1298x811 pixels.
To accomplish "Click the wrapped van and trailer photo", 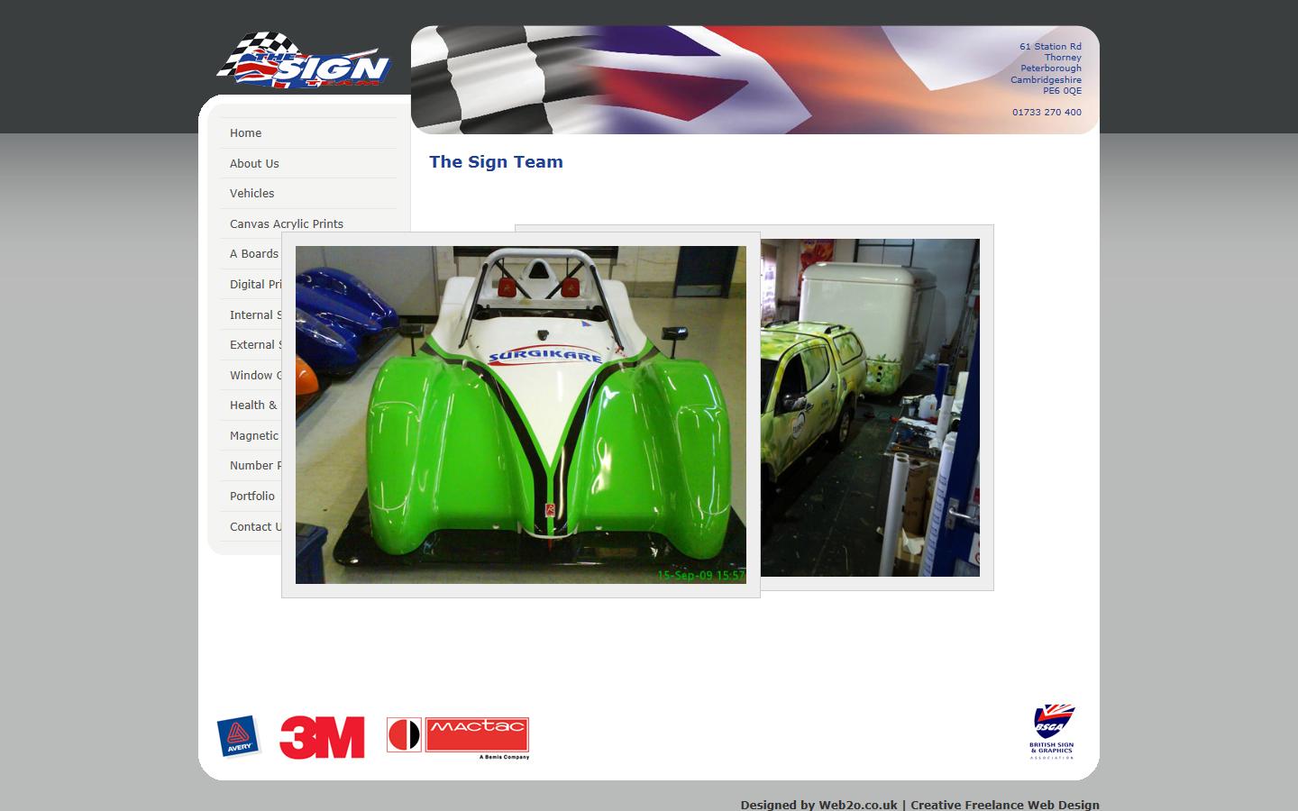I will coord(869,407).
